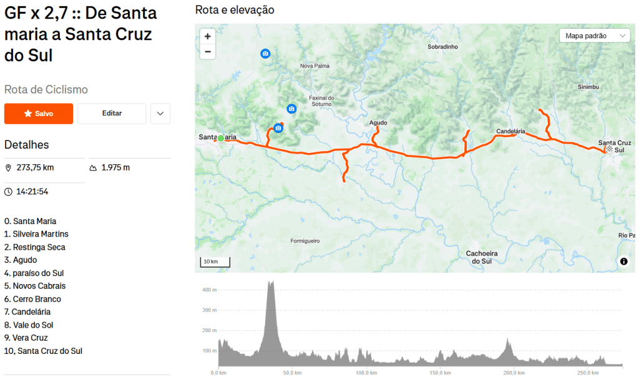Viewport: 639px width, 377px height.
Task: Click the 14:21:54 estimated time stat
Action: pyautogui.click(x=32, y=192)
